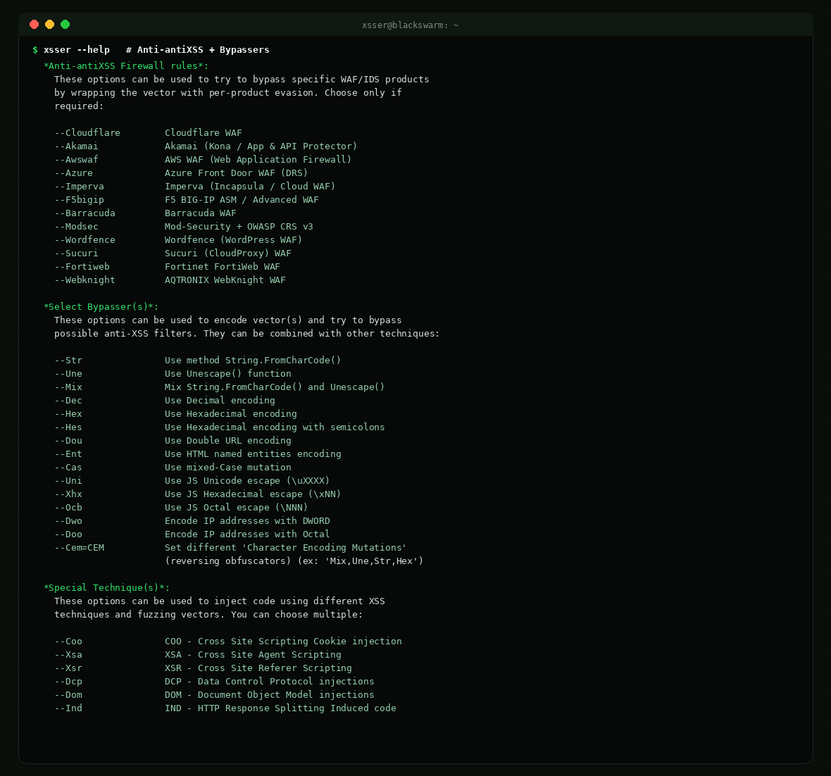Viewport: 831px width, 776px height.
Task: Select the --Sucuri option text
Action: 76,253
